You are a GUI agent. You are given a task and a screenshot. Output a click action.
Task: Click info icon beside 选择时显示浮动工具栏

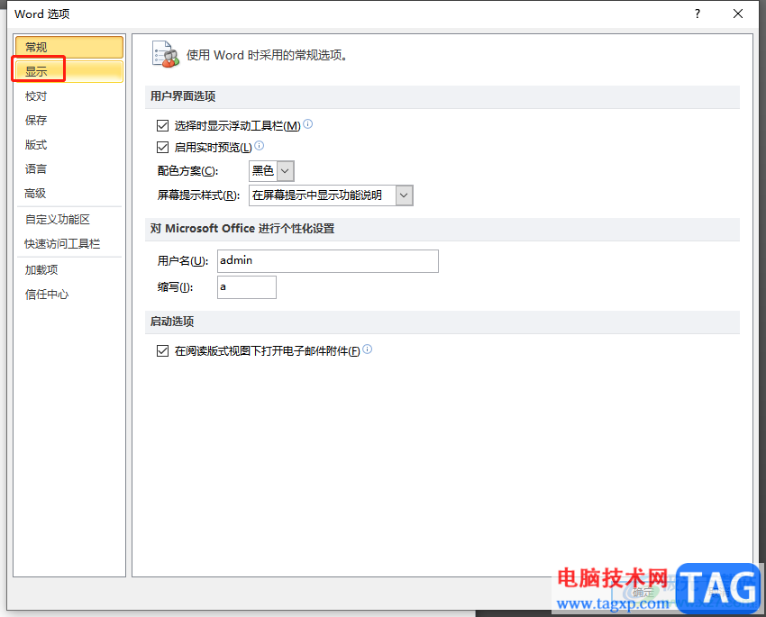pos(308,124)
